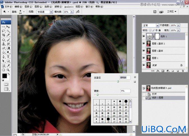
Task: Swap foreground and background colors
Action: tap(8, 74)
